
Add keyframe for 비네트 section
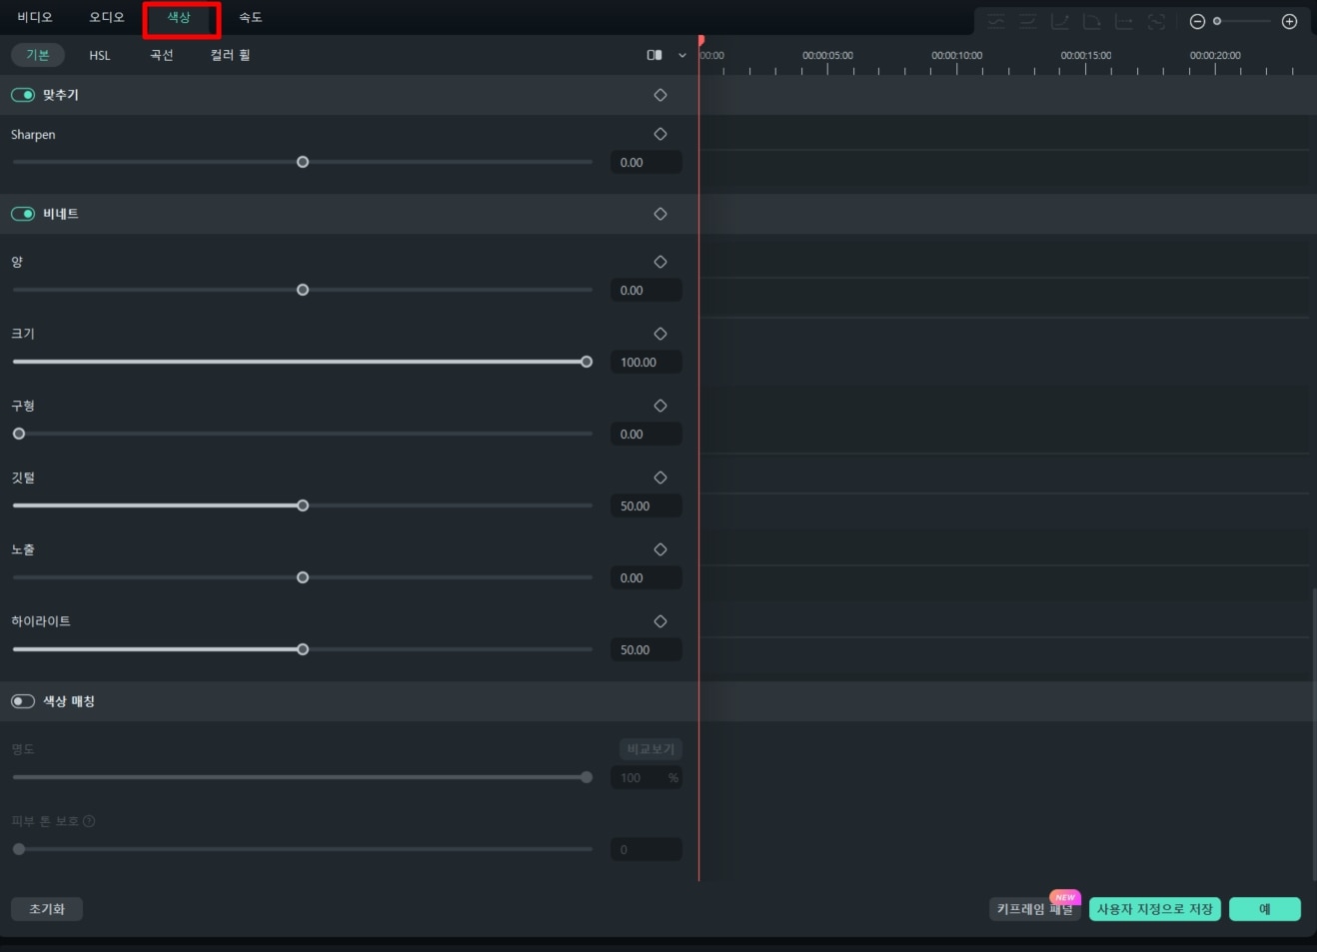coord(660,214)
